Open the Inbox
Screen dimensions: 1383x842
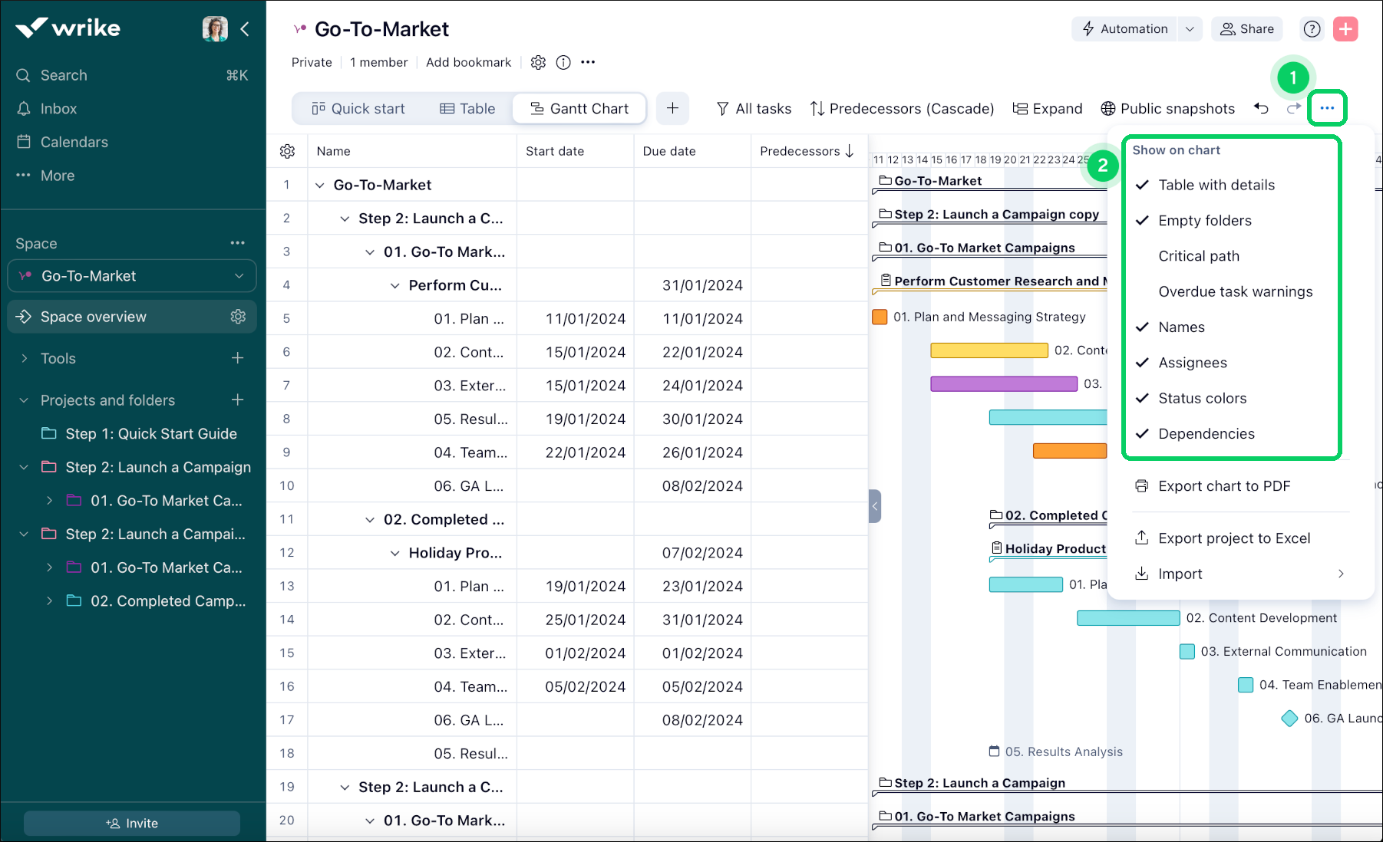tap(59, 108)
